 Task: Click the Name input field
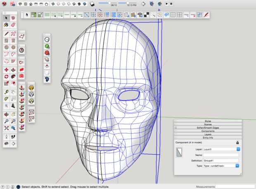[x=220, y=154]
